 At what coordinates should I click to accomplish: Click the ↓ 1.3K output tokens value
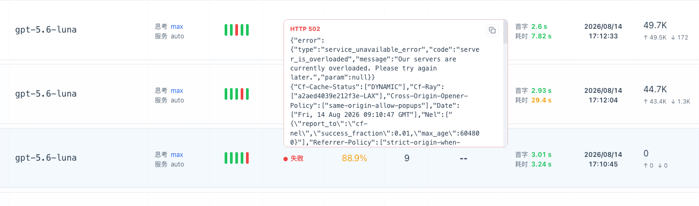[680, 101]
